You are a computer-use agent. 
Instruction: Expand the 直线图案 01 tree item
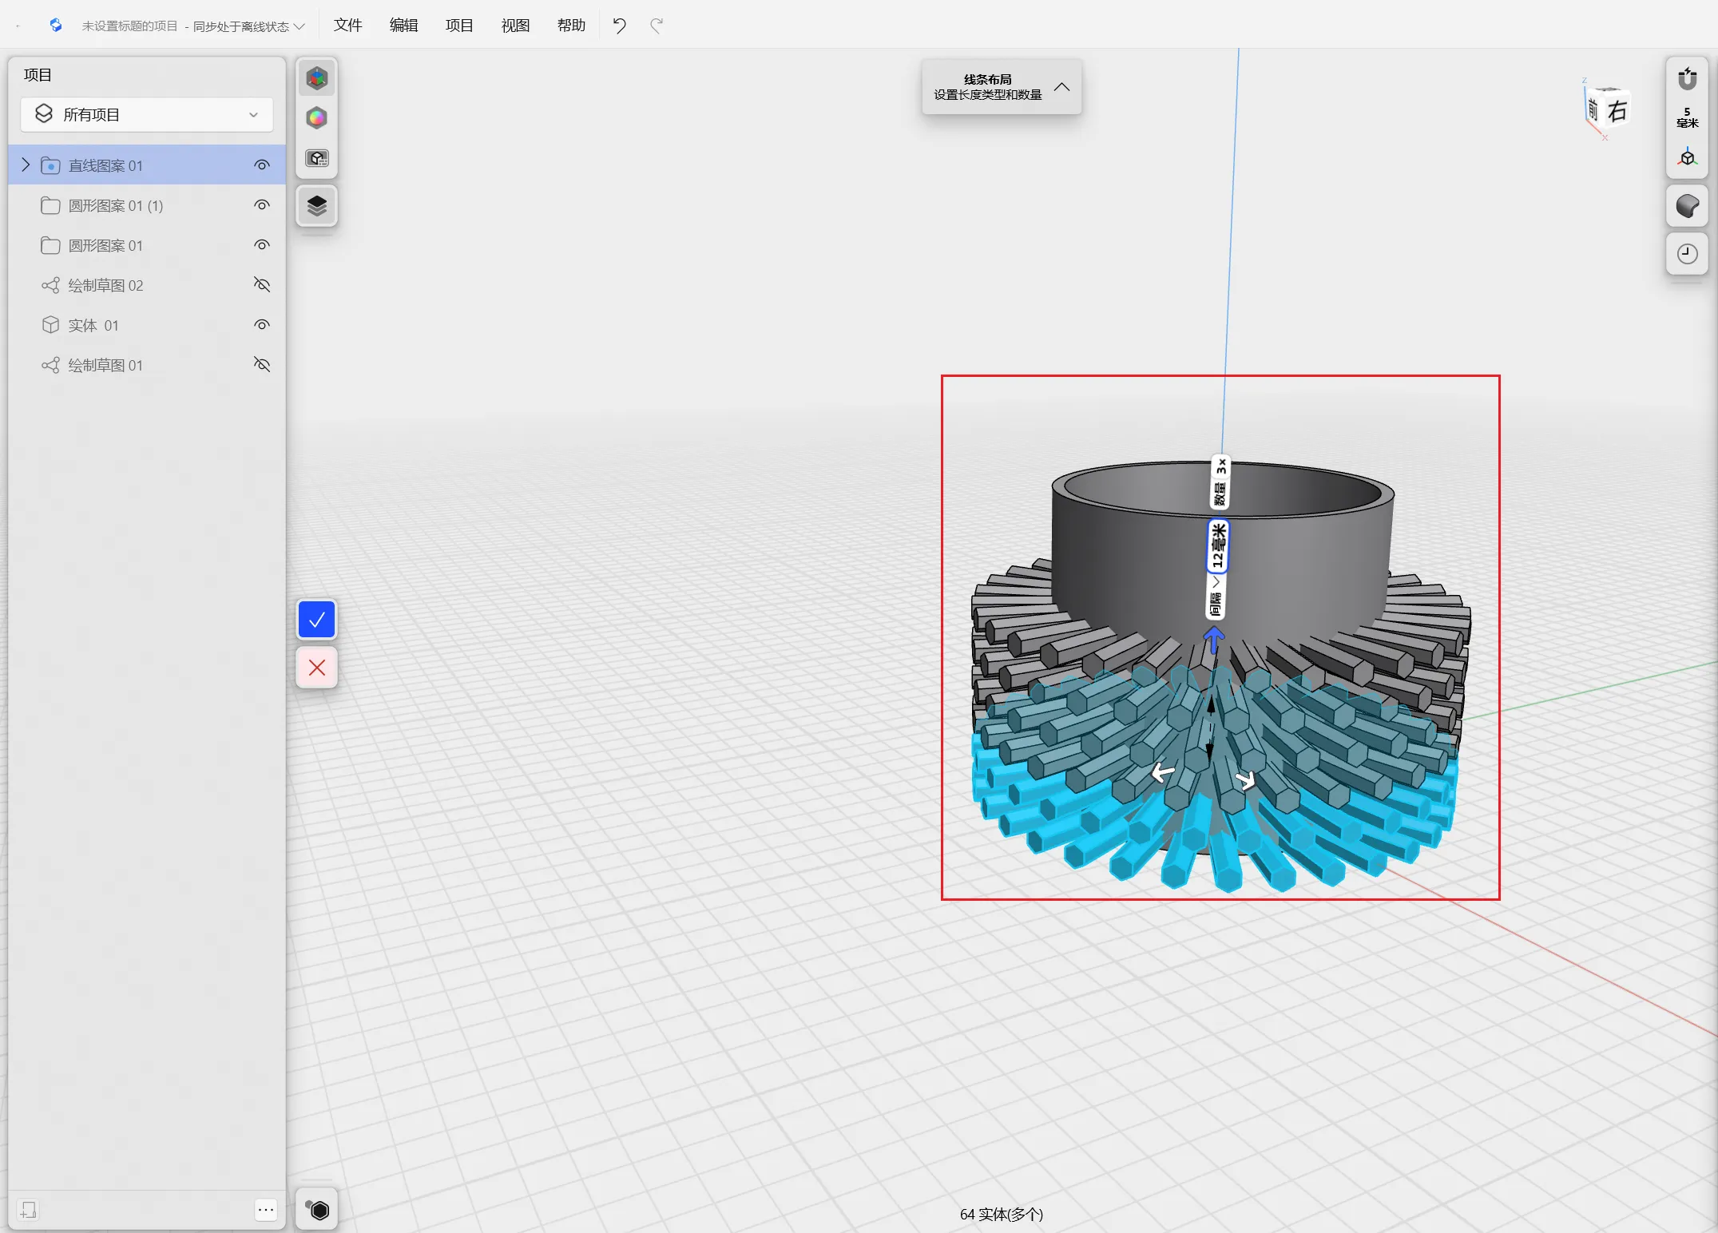(x=26, y=165)
